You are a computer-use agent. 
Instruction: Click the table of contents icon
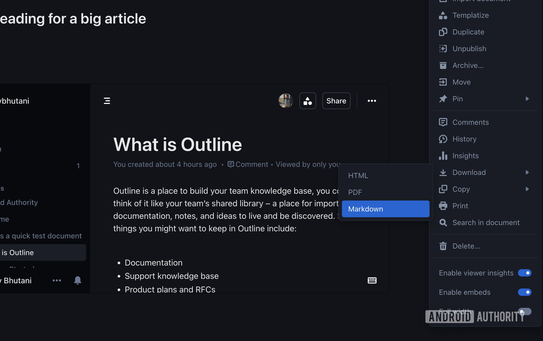107,101
